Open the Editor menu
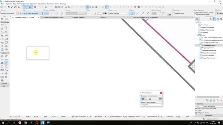The width and height of the screenshot is (223, 125). point(9,4)
